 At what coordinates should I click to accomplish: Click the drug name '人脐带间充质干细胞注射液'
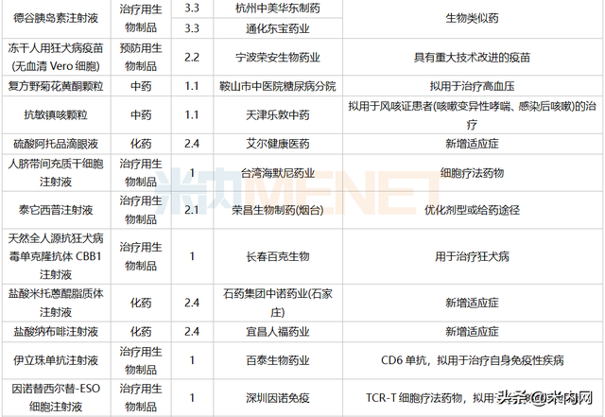point(56,173)
